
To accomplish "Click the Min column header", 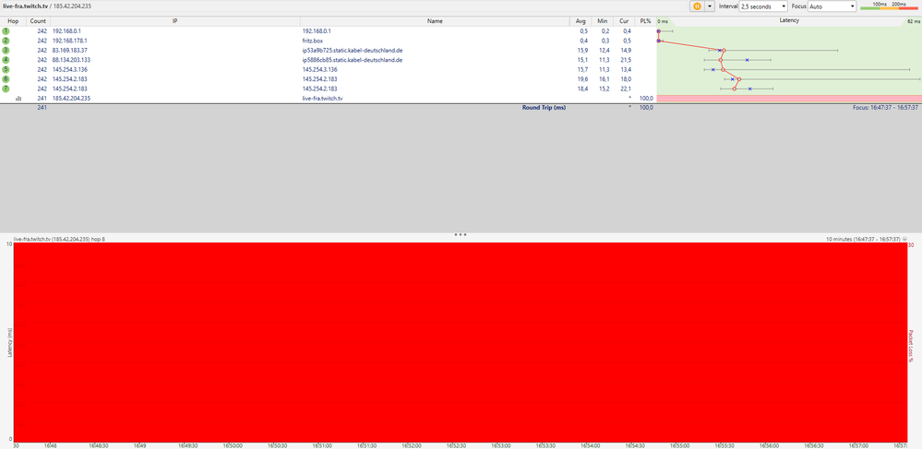I will 602,21.
